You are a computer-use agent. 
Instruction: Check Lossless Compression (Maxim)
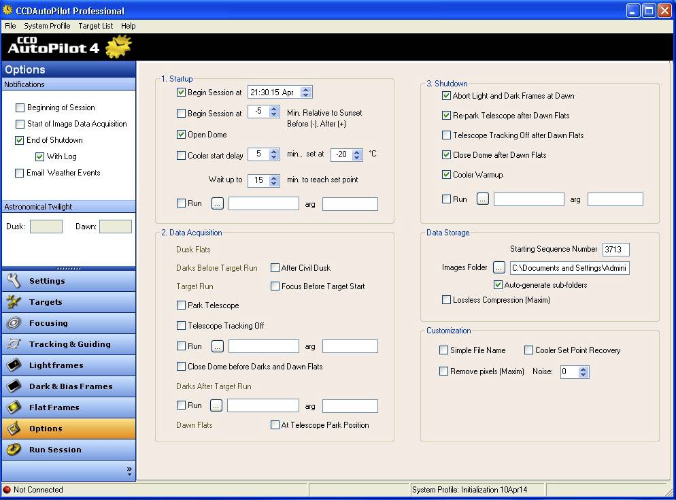point(447,299)
